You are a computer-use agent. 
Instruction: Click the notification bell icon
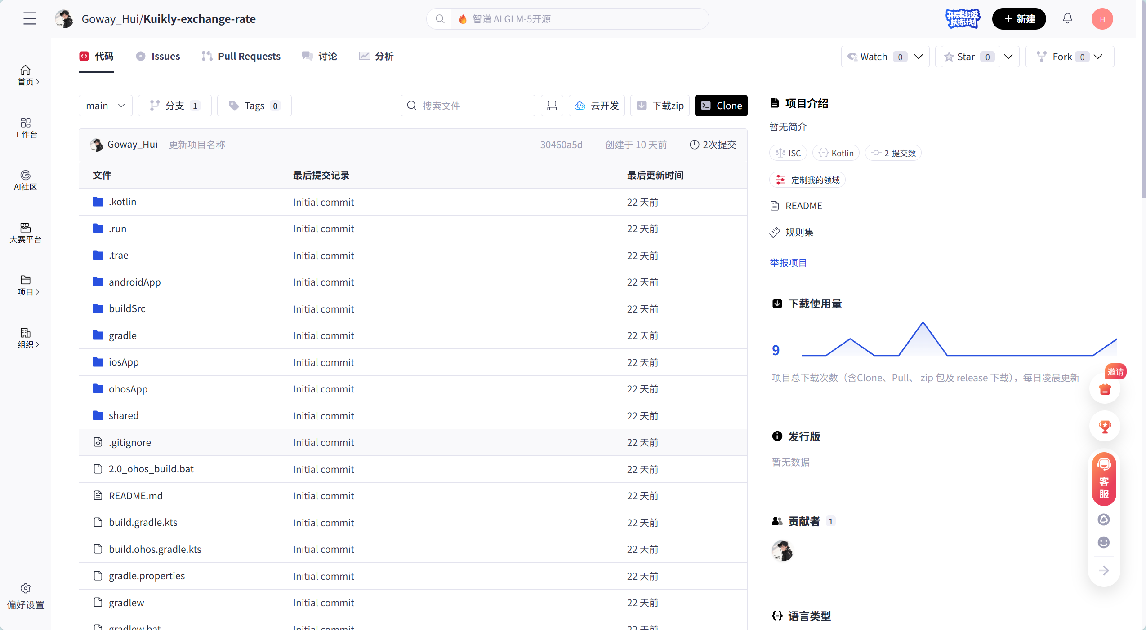point(1067,18)
